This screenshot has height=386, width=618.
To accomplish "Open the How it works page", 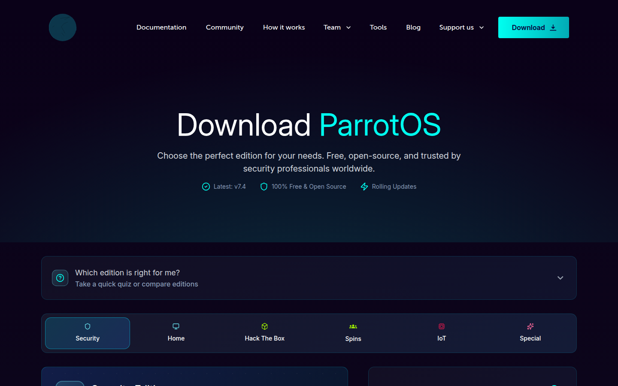I will [284, 27].
